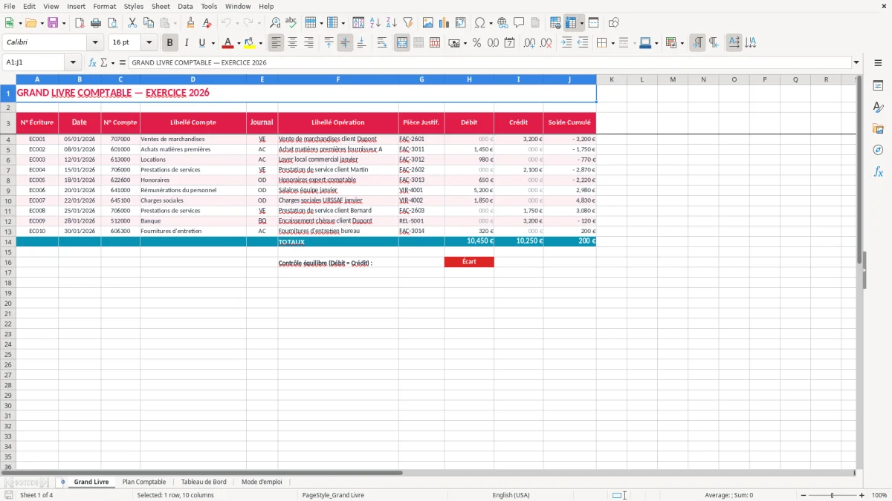The image size is (892, 501).
Task: Click the zoom in plus button
Action: pos(862,495)
